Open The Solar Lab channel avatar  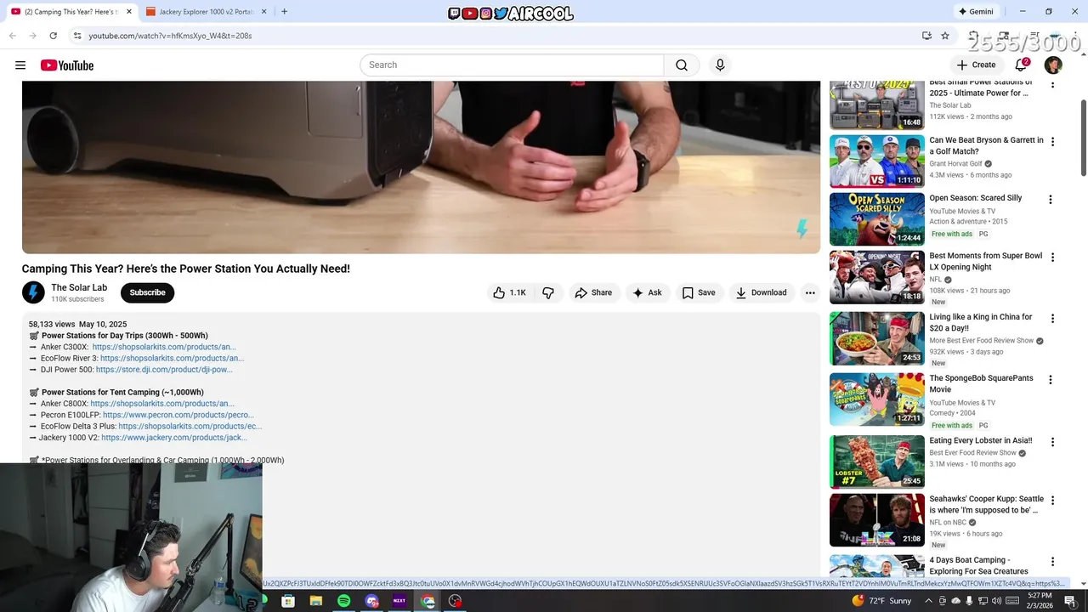[33, 292]
